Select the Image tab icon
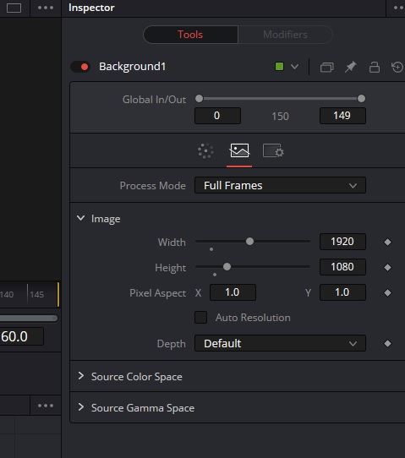Screen dimensions: 405x458 [x=239, y=150]
